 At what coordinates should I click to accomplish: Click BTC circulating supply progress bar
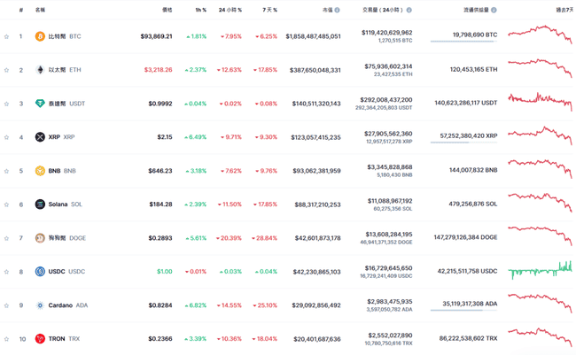pos(464,42)
